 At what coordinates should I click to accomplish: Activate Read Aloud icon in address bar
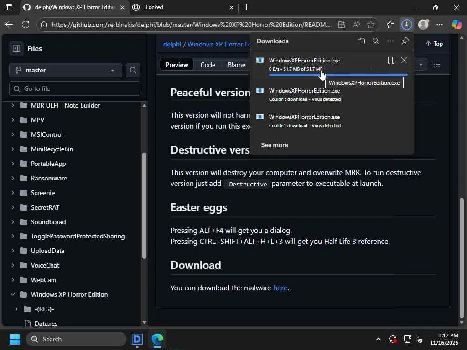356,25
